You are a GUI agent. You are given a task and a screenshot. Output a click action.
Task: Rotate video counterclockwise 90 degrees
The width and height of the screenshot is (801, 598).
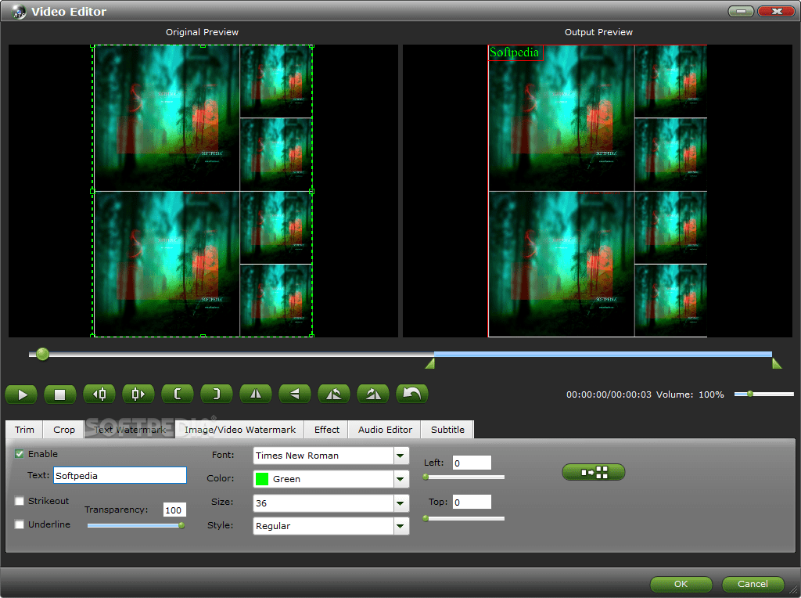pos(333,394)
